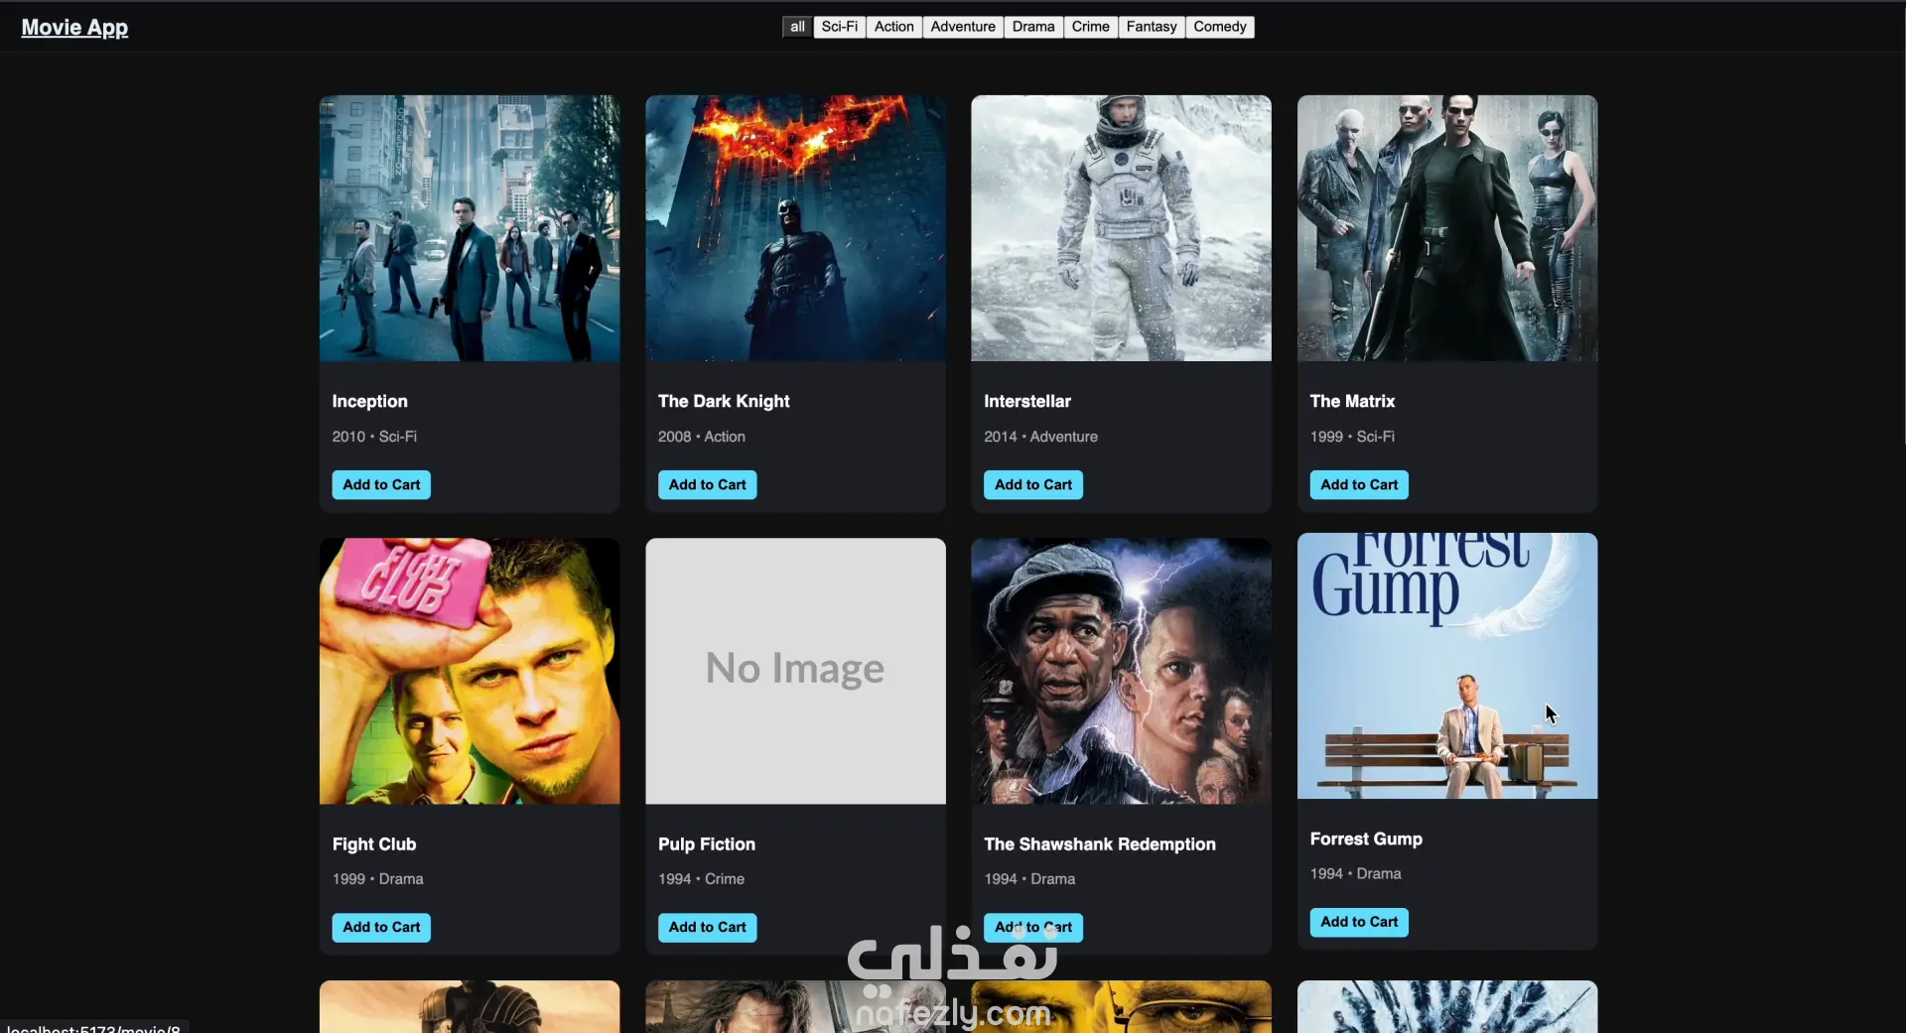This screenshot has width=1906, height=1033.
Task: Select the 'all' genre filter
Action: (x=797, y=27)
